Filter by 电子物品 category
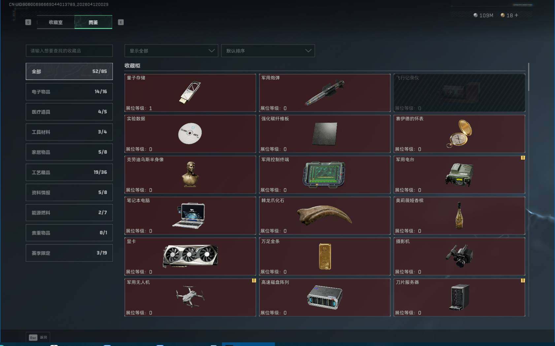Image resolution: width=555 pixels, height=346 pixels. point(69,92)
